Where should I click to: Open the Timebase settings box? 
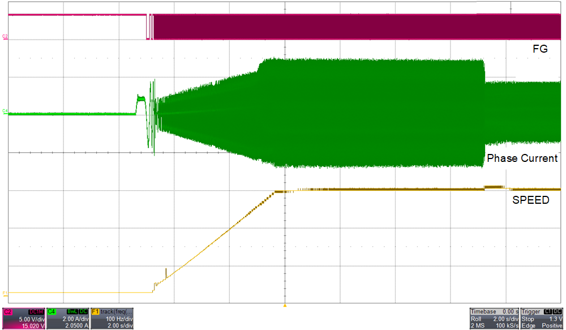pyautogui.click(x=494, y=319)
